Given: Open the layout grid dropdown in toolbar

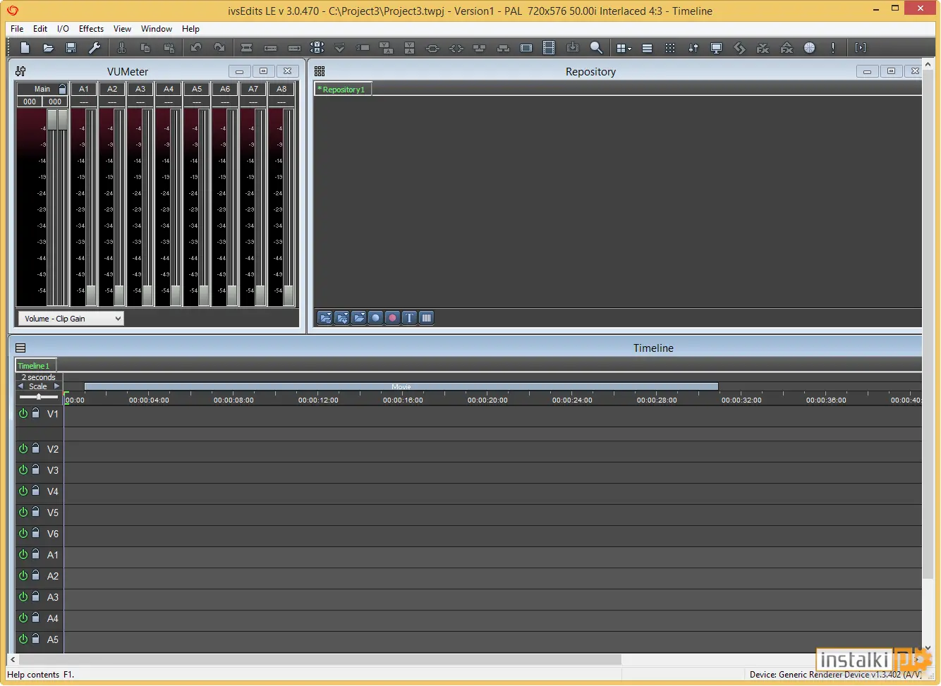Looking at the screenshot, I should (624, 48).
